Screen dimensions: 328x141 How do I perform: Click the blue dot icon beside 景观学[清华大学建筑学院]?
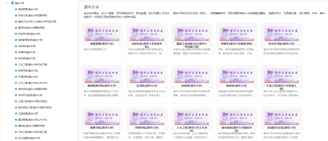tap(16, 28)
